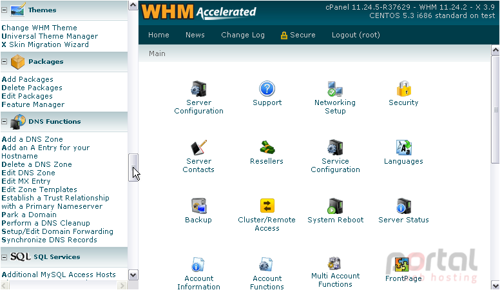Open Edit MX Entry link

(x=26, y=181)
